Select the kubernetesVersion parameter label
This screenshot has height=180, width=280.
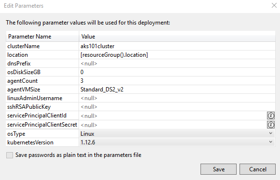pos(30,142)
